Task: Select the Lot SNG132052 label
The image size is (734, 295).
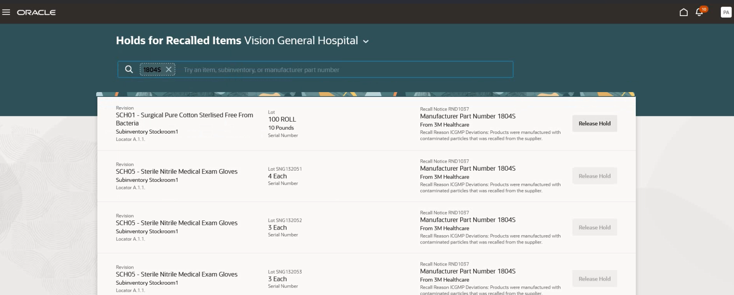Action: pos(285,220)
